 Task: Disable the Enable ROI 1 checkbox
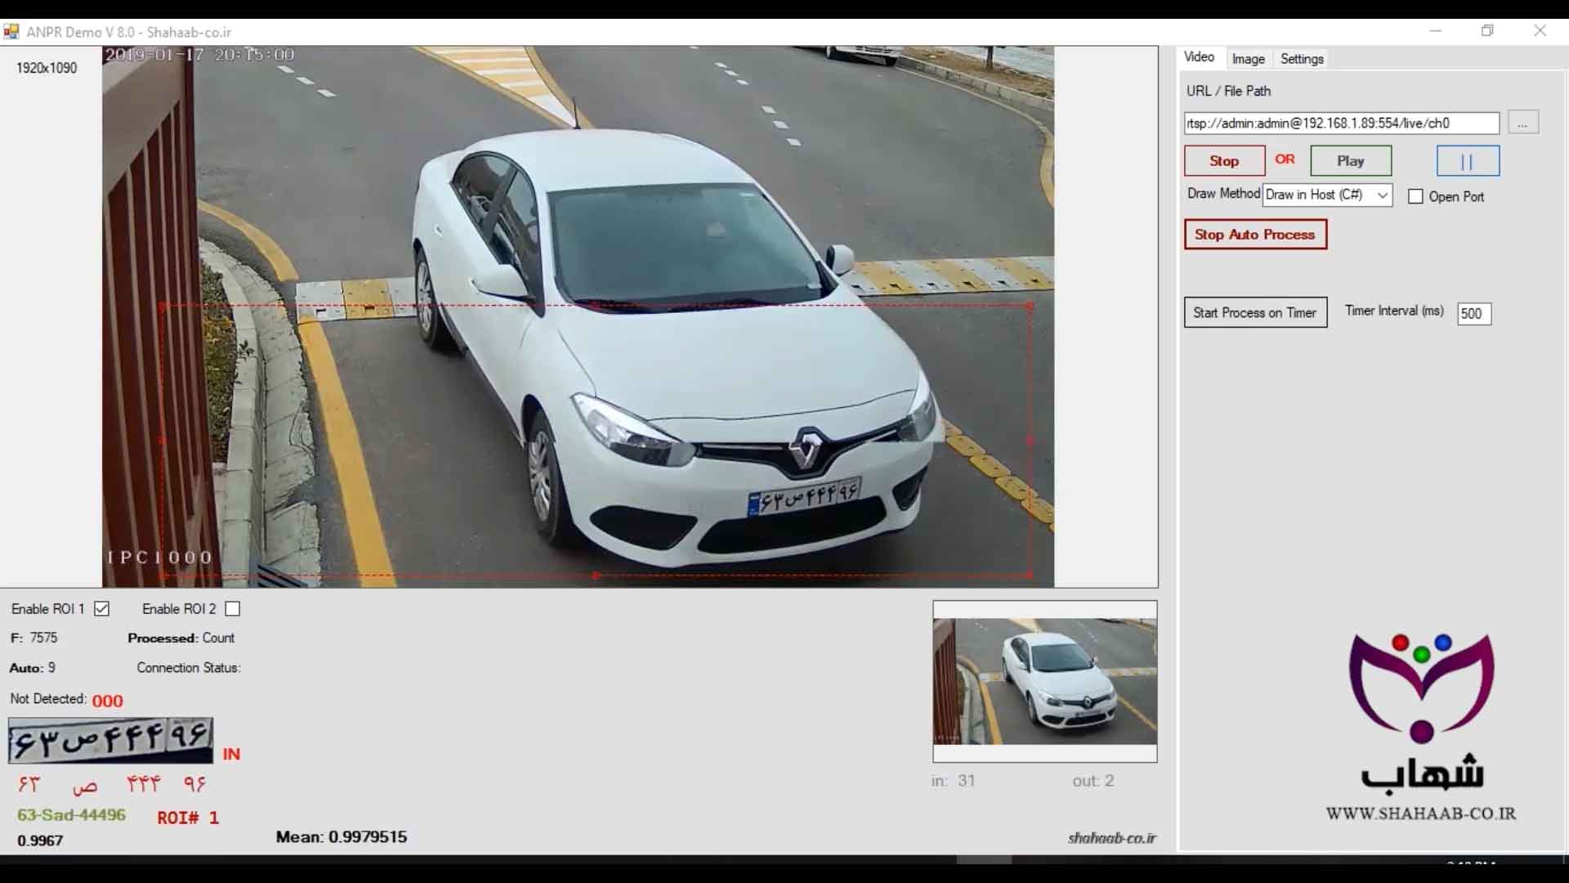tap(102, 609)
